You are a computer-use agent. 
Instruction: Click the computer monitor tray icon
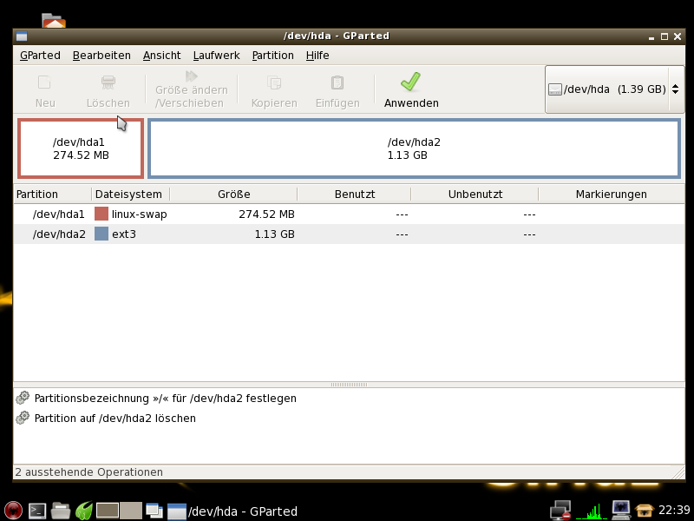point(621,511)
